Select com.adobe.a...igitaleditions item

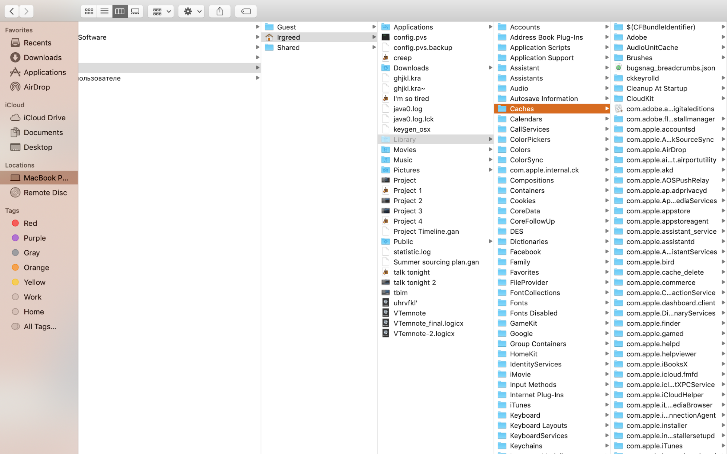click(x=669, y=109)
